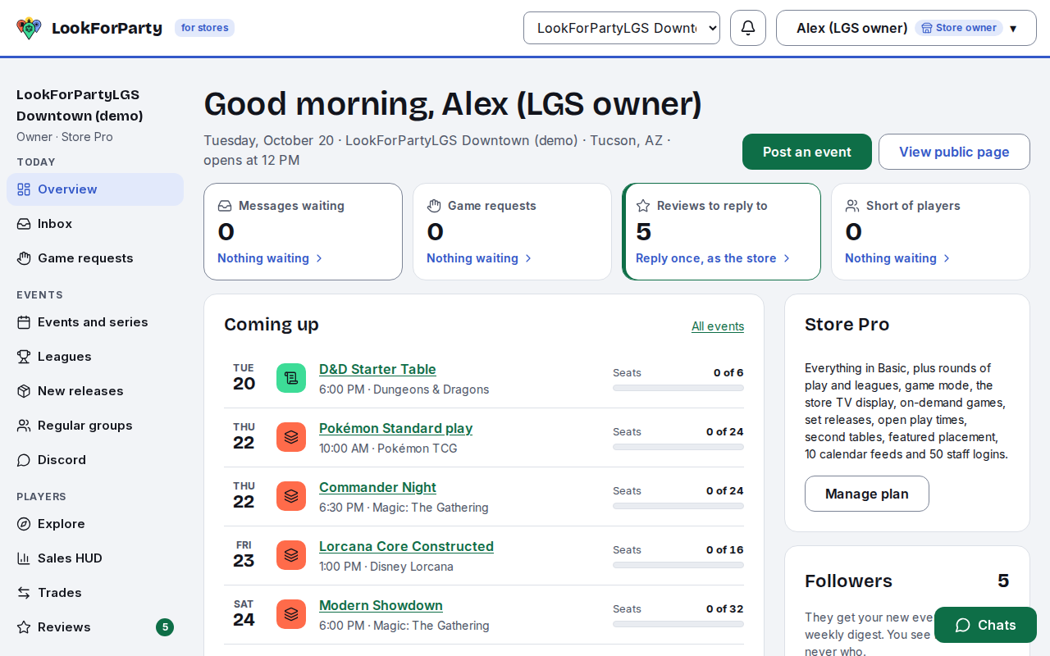The image size is (1050, 656).
Task: Click the orange icon beside Modern Showdown
Action: click(291, 614)
